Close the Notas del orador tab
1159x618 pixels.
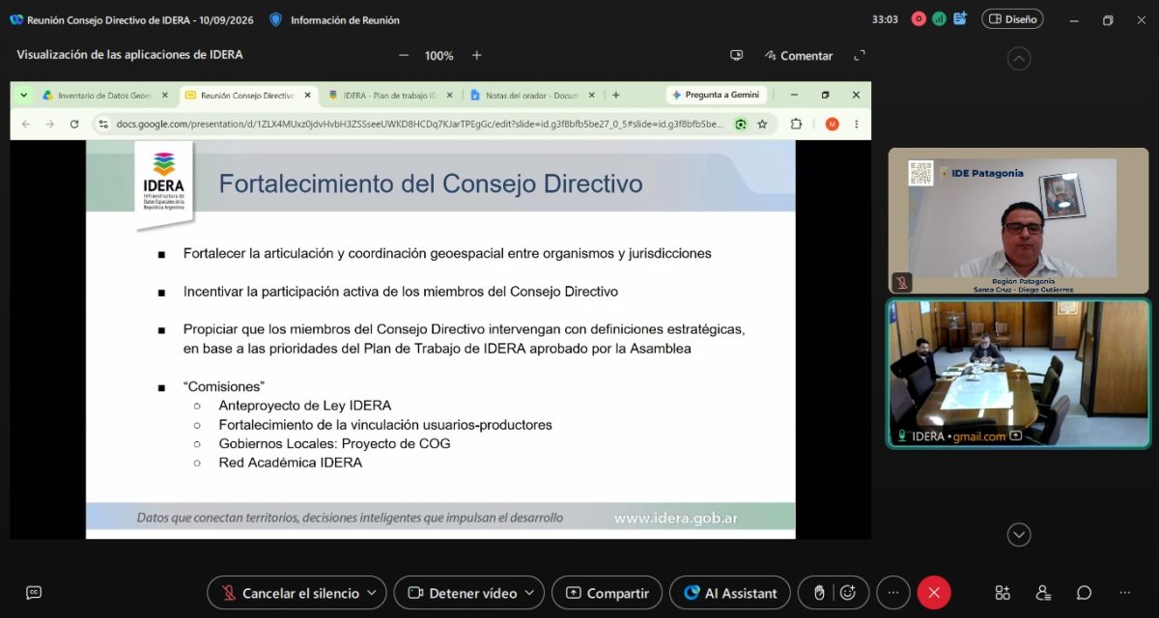pos(593,96)
